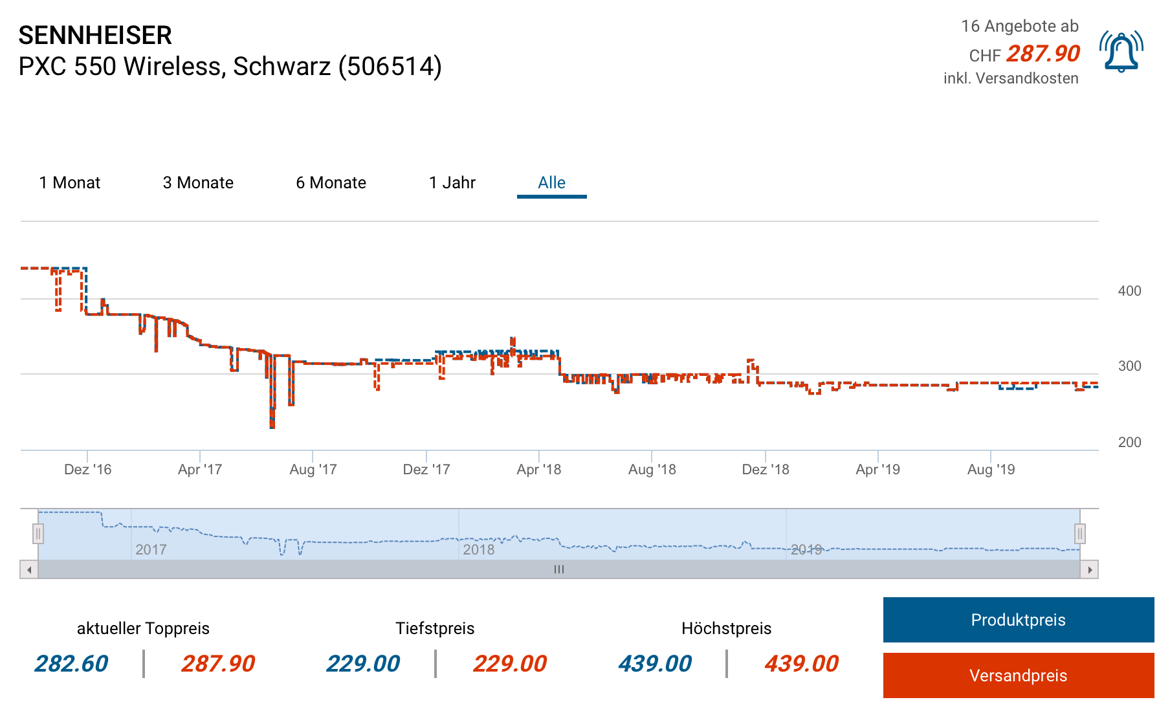Click the 2018 label in navigator
The image size is (1159, 702).
pyautogui.click(x=478, y=550)
